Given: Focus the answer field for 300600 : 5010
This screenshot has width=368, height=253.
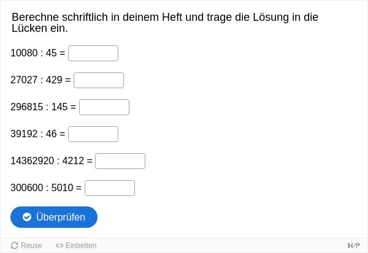Looking at the screenshot, I should coord(110,188).
